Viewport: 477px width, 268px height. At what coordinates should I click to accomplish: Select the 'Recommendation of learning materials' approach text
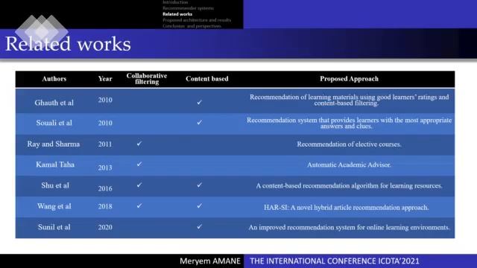[349, 100]
